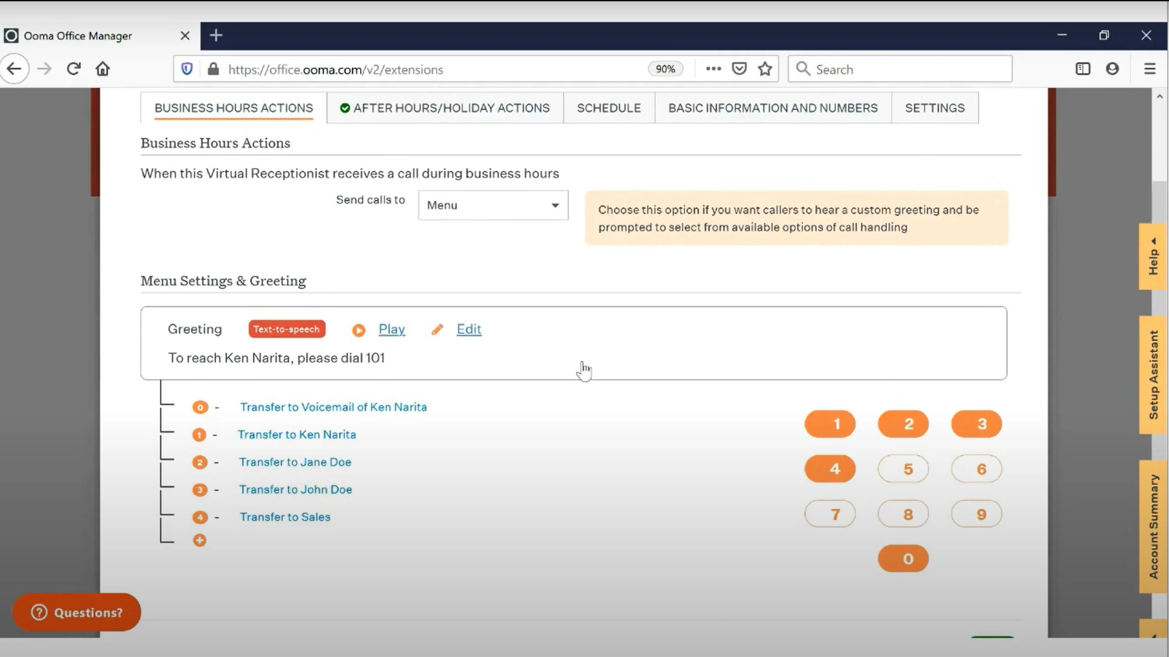The height and width of the screenshot is (657, 1169).
Task: Click the Questions button at bottom left
Action: coord(76,612)
